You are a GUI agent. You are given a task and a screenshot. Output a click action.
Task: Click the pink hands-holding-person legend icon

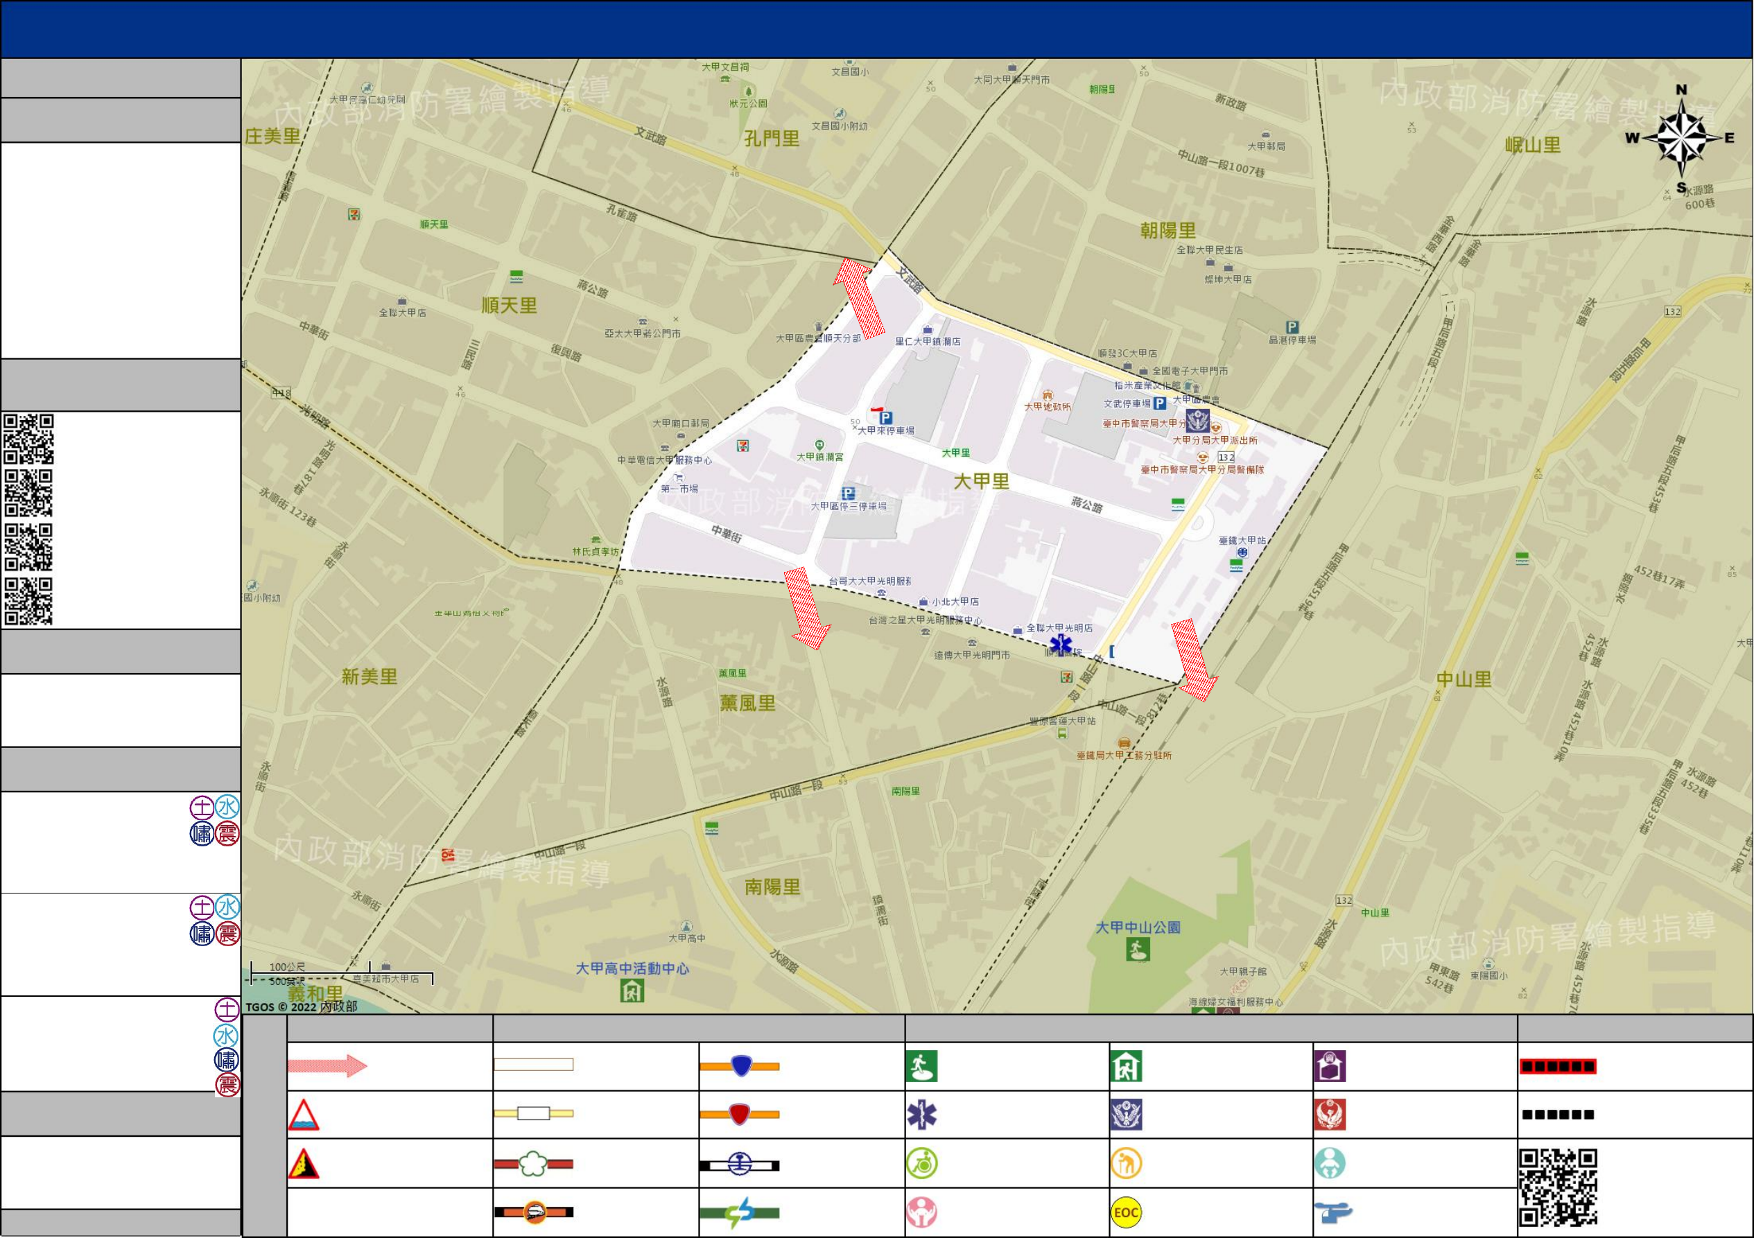coord(921,1213)
